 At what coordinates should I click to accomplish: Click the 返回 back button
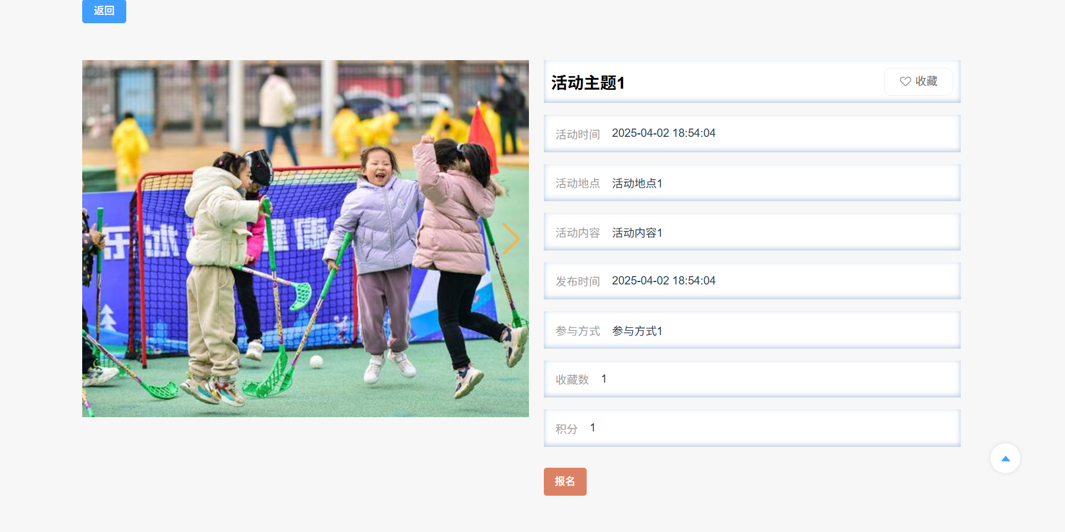point(104,11)
